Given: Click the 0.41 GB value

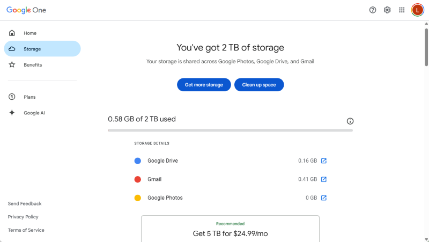Looking at the screenshot, I should [307, 179].
